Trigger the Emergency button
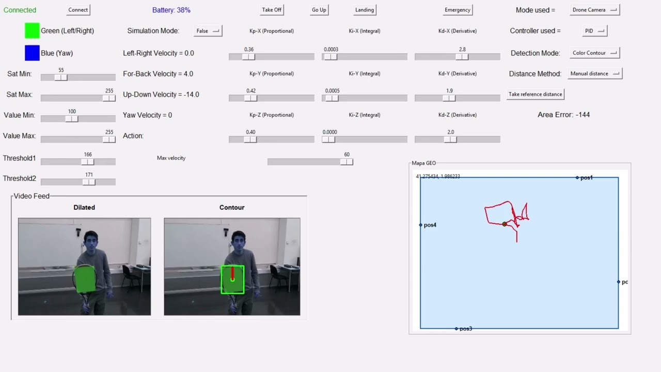The height and width of the screenshot is (372, 661). click(x=458, y=10)
